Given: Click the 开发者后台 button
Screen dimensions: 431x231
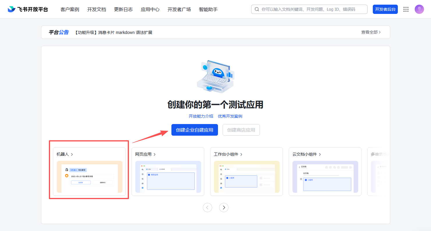Looking at the screenshot, I should (x=385, y=9).
